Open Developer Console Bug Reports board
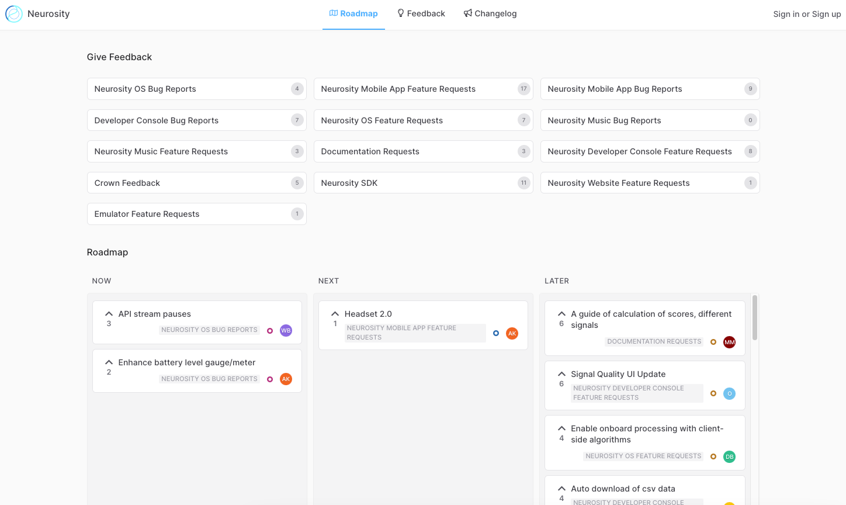The image size is (846, 505). (197, 120)
